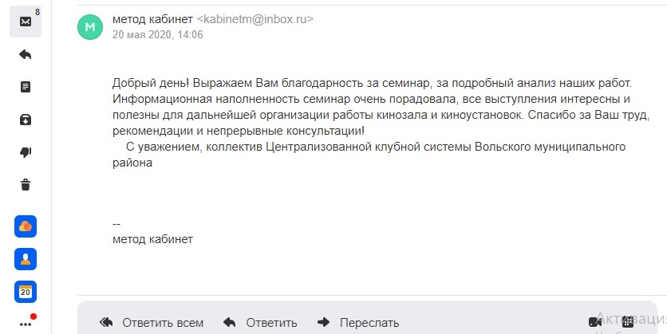
Task: Click sender name 'метод кабинет' in header
Action: pyautogui.click(x=152, y=19)
